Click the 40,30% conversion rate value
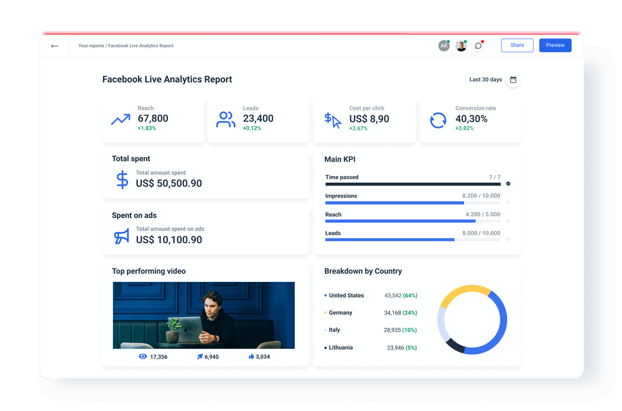Viewport: 622px width, 411px height. click(472, 119)
